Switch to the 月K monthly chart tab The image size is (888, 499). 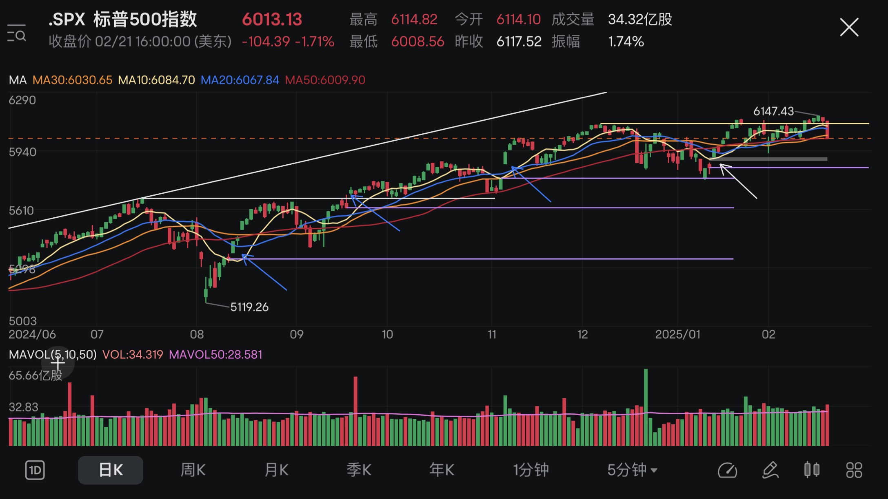[x=276, y=470]
